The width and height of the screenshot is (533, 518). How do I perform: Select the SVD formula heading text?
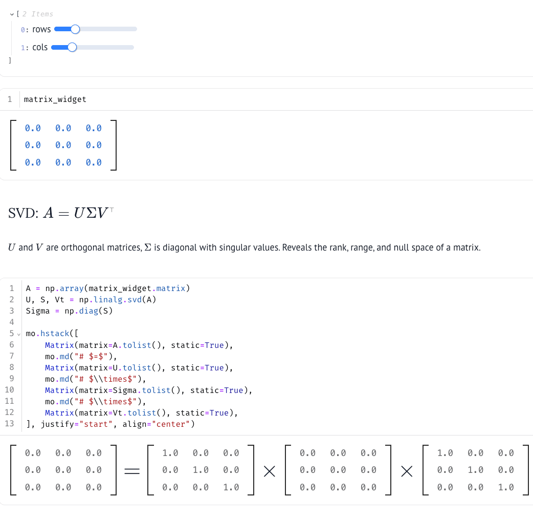tap(60, 212)
